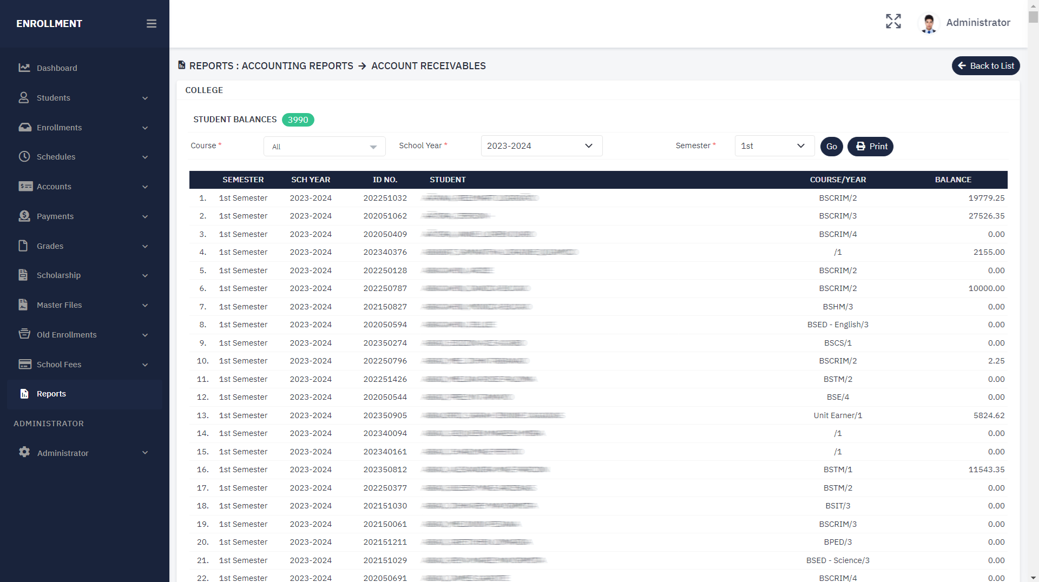The image size is (1039, 582).
Task: Click the Schedules clock icon
Action: pos(24,157)
